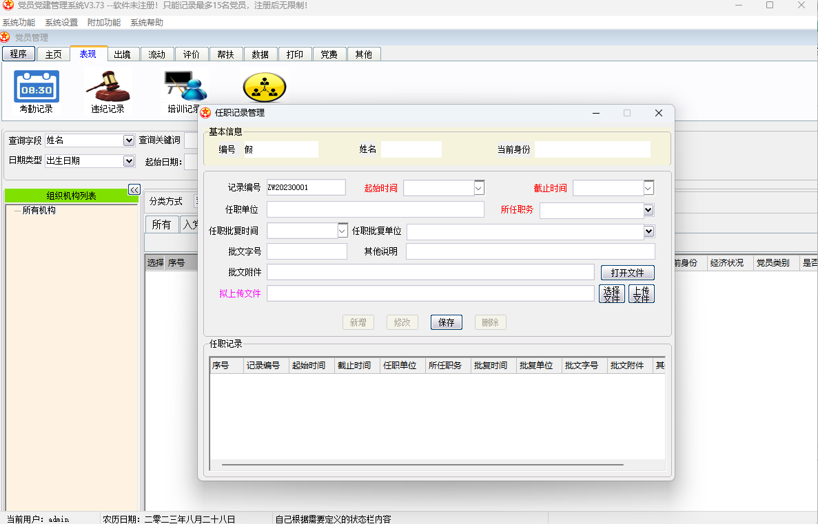The image size is (818, 524).
Task: Click the yellow organization chart icon
Action: [x=265, y=87]
